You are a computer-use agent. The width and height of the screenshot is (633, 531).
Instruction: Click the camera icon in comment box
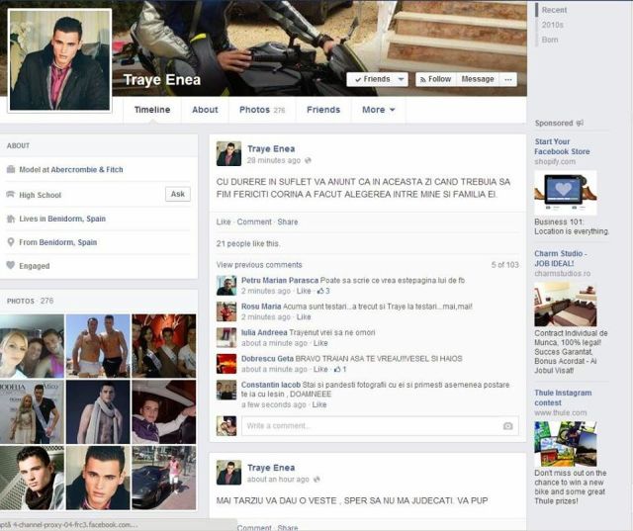click(507, 426)
